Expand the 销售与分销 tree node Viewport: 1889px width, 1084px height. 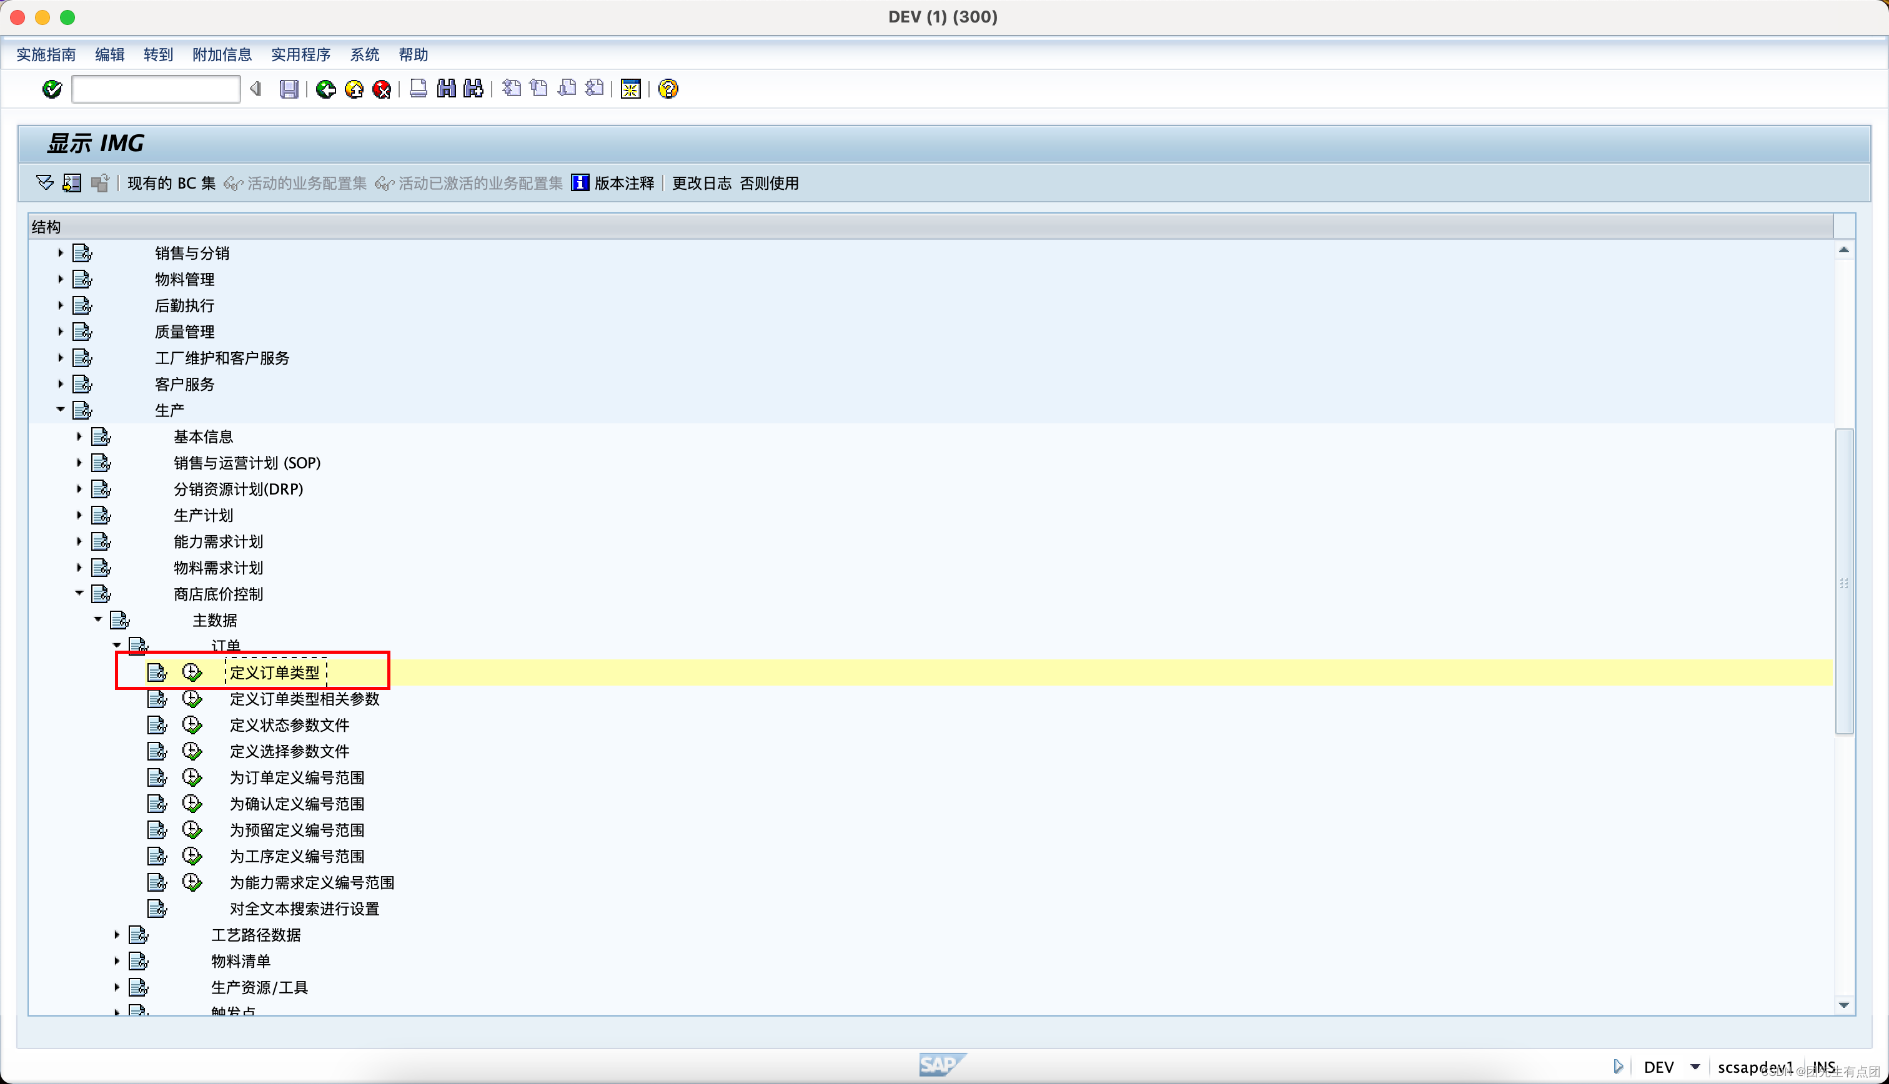coord(61,253)
